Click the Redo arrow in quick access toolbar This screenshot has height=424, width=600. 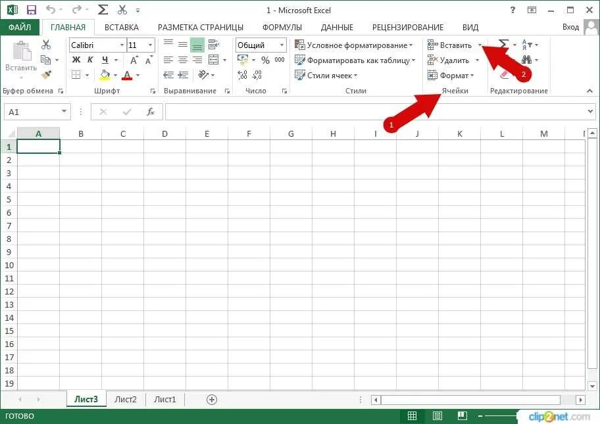pyautogui.click(x=77, y=10)
